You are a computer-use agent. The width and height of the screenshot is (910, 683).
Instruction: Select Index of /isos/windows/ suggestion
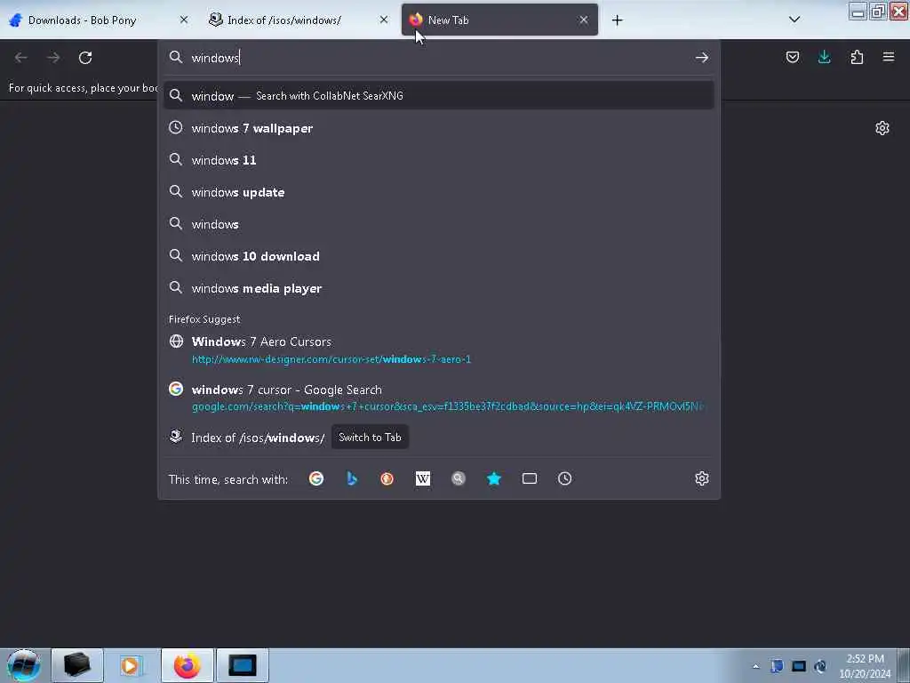(258, 438)
